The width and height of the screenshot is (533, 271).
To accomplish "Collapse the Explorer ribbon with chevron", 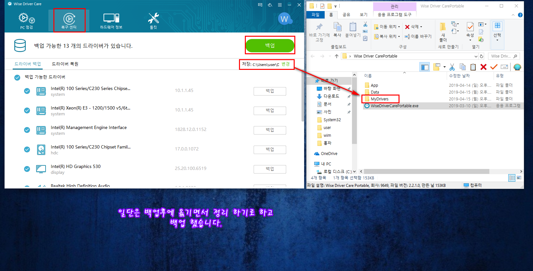I will pos(513,15).
